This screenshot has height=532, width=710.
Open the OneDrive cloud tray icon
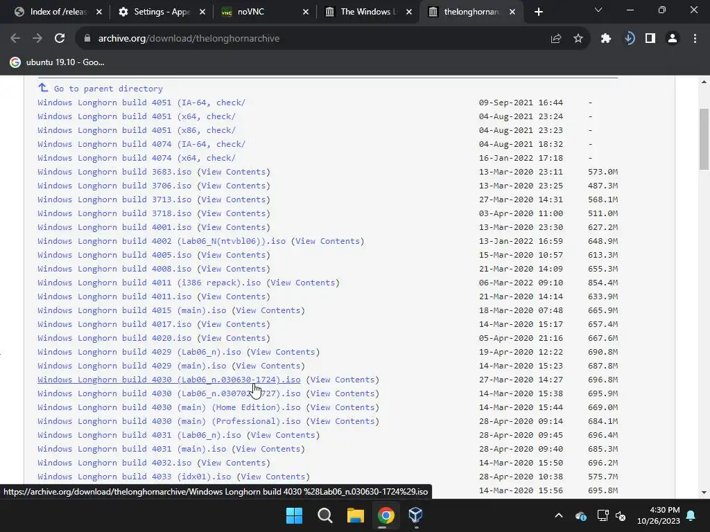coord(581,515)
